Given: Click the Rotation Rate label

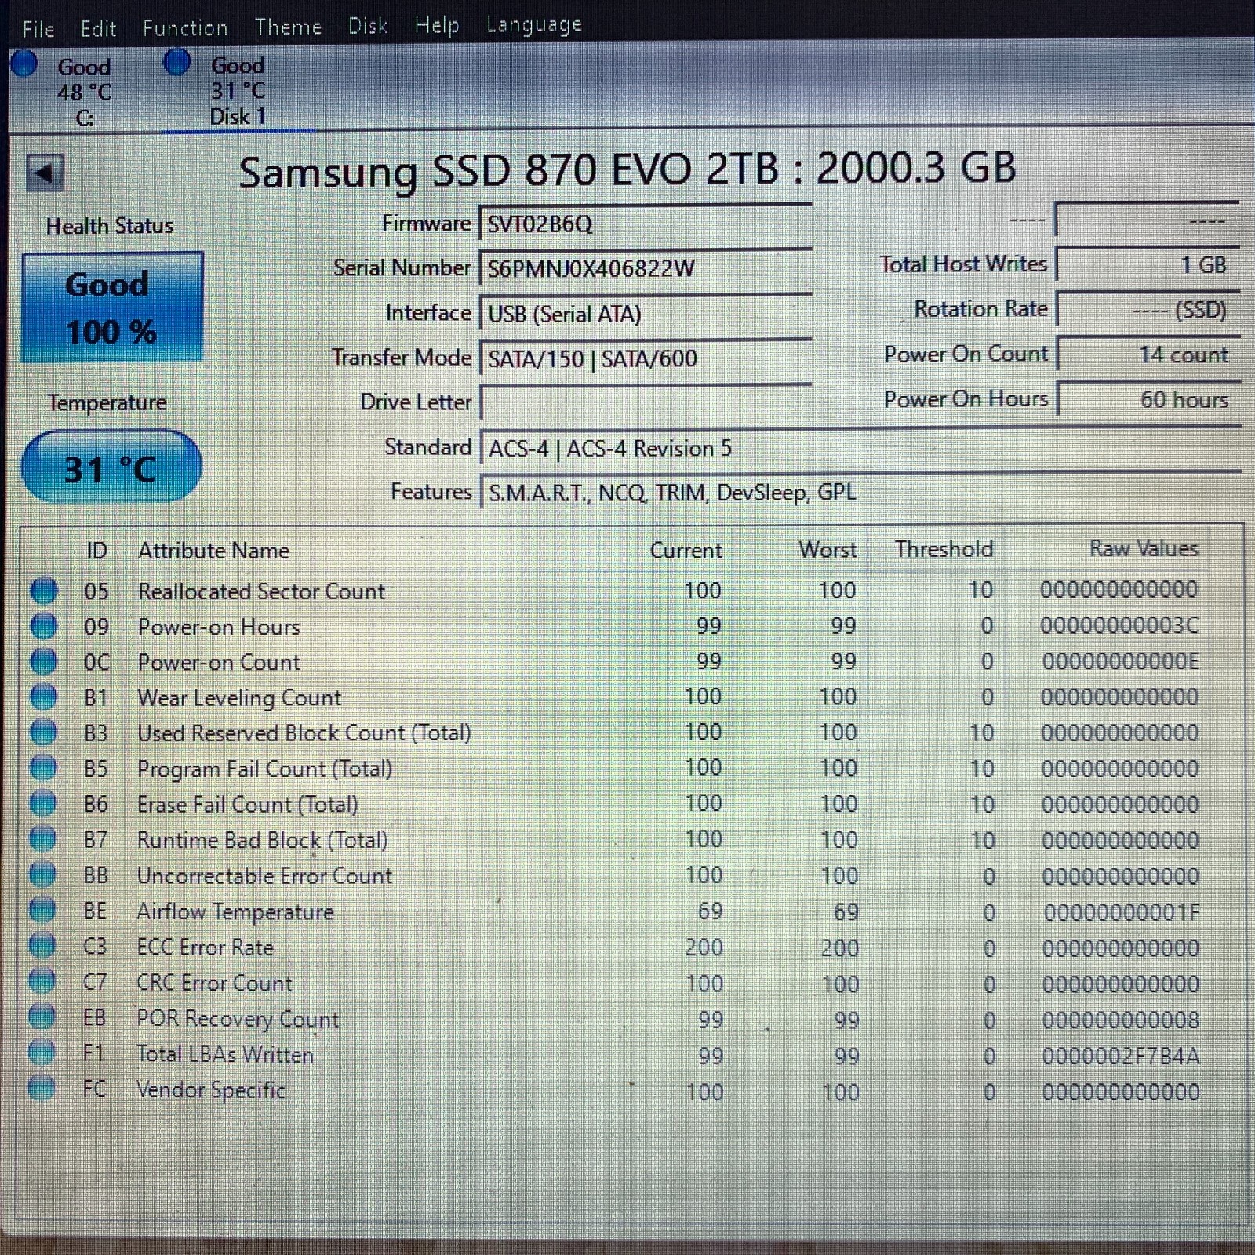Looking at the screenshot, I should (x=980, y=309).
